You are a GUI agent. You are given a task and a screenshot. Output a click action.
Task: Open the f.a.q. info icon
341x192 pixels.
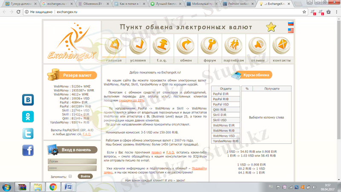point(162,46)
